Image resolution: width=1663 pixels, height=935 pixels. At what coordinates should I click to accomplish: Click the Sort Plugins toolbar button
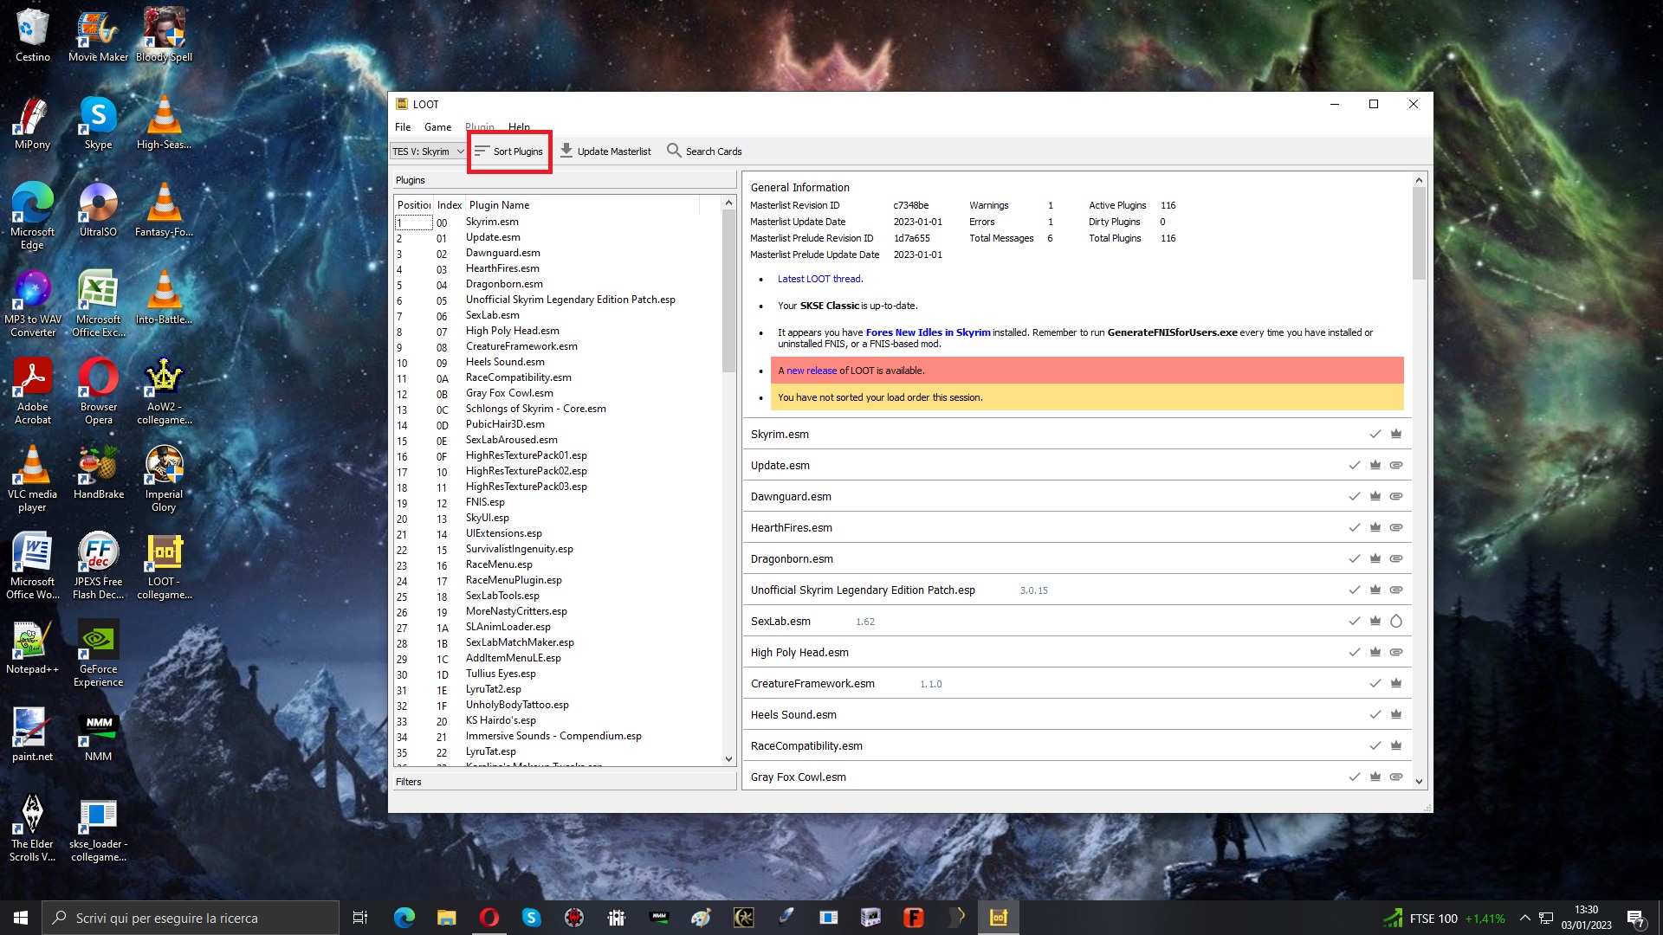point(508,152)
